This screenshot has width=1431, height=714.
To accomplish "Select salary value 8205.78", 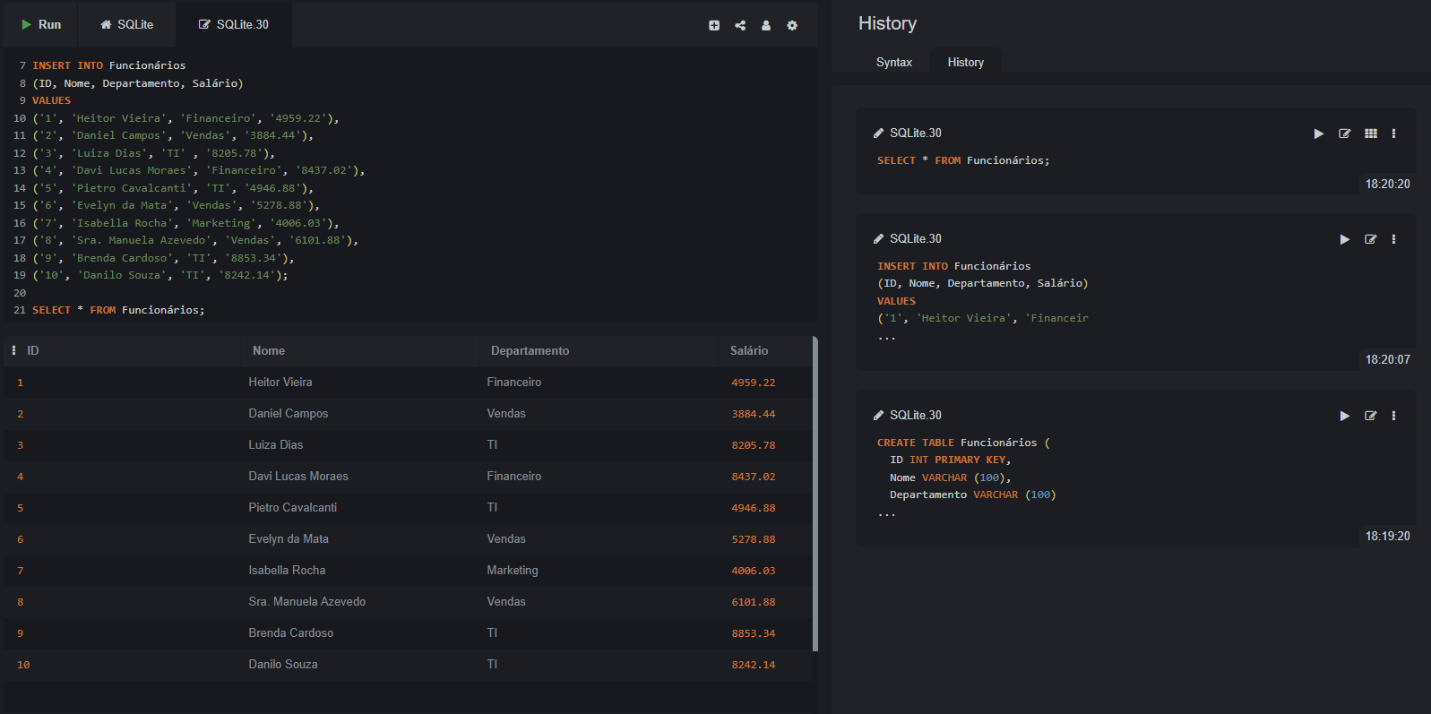I will coord(754,445).
